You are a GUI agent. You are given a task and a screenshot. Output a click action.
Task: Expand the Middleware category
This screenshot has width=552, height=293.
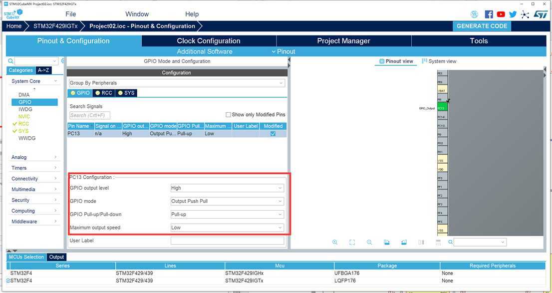coord(34,222)
